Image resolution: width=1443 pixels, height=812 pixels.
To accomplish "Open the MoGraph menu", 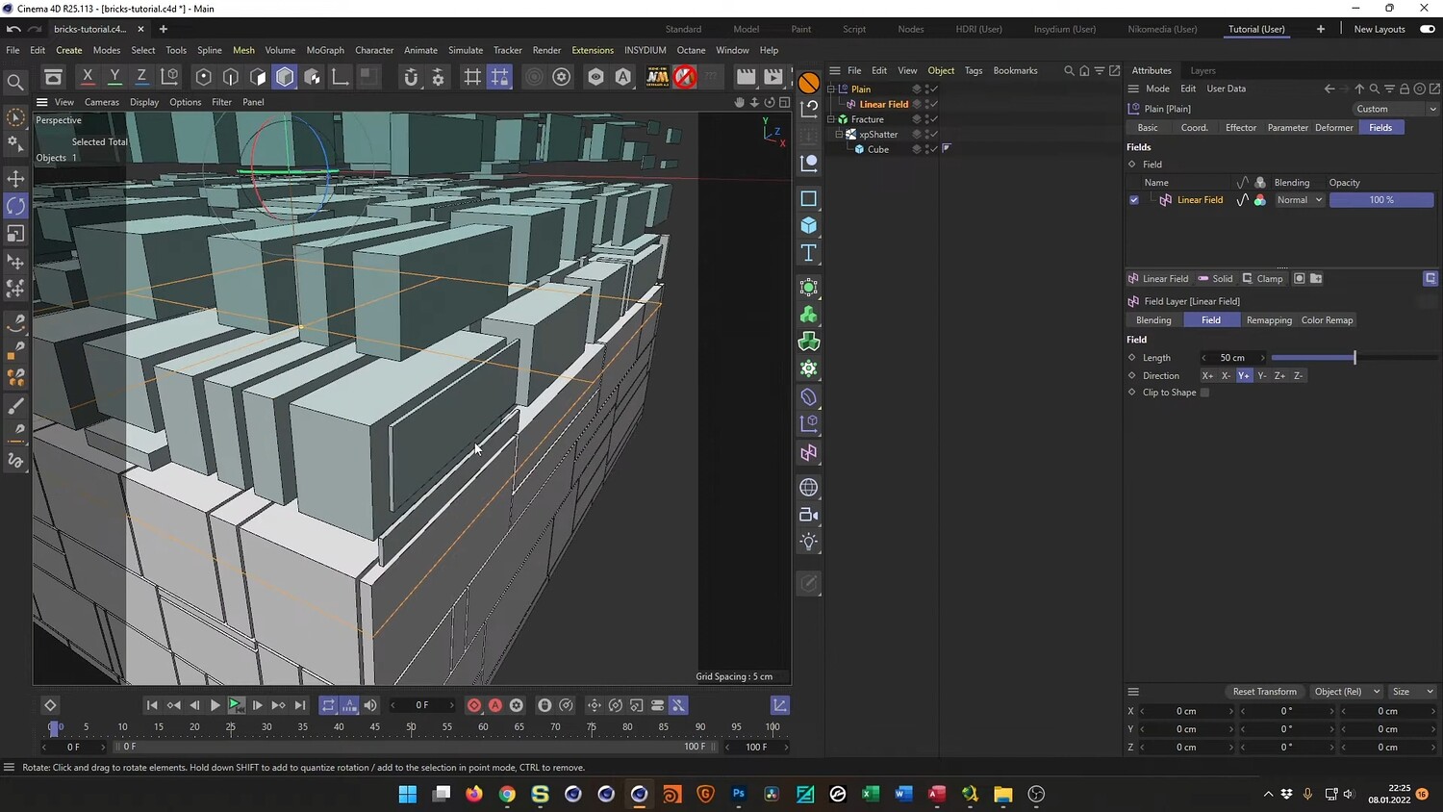I will point(324,50).
